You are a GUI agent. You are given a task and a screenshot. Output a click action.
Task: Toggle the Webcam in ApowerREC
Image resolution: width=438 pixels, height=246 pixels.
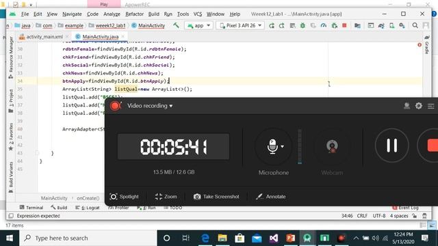point(332,146)
